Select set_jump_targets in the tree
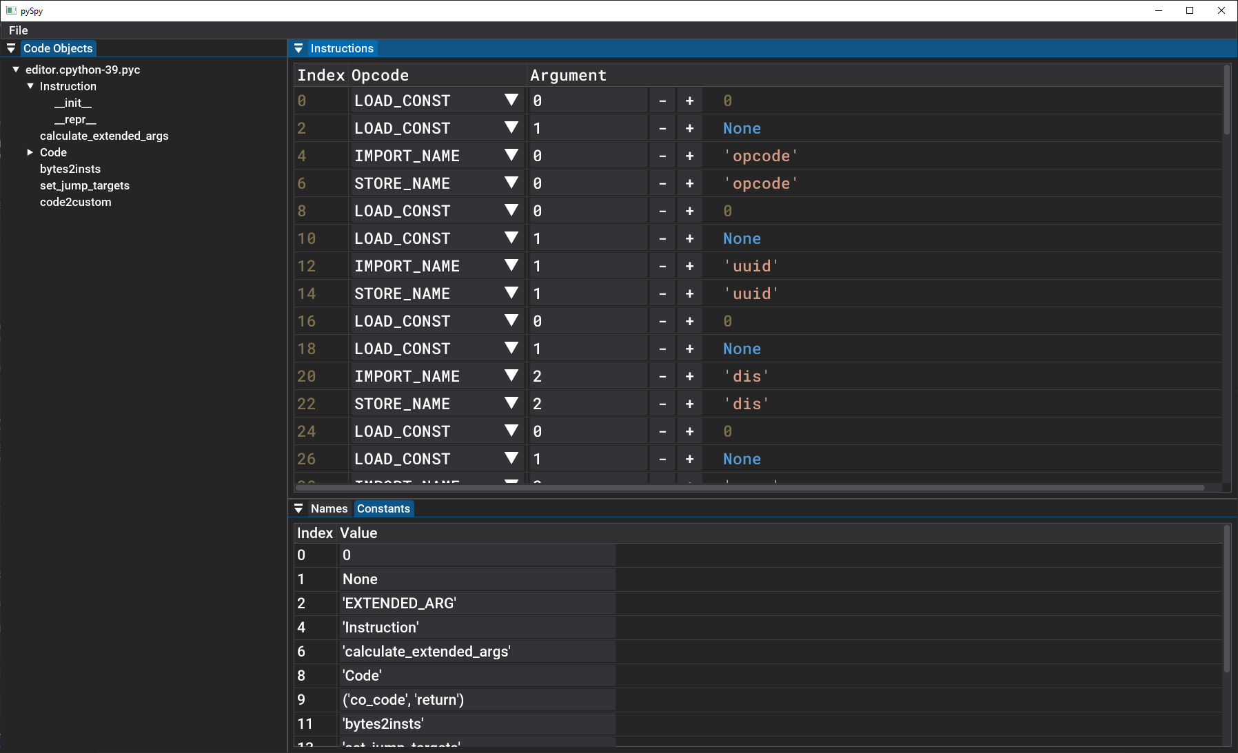Screen dimensions: 1238x753 point(85,185)
